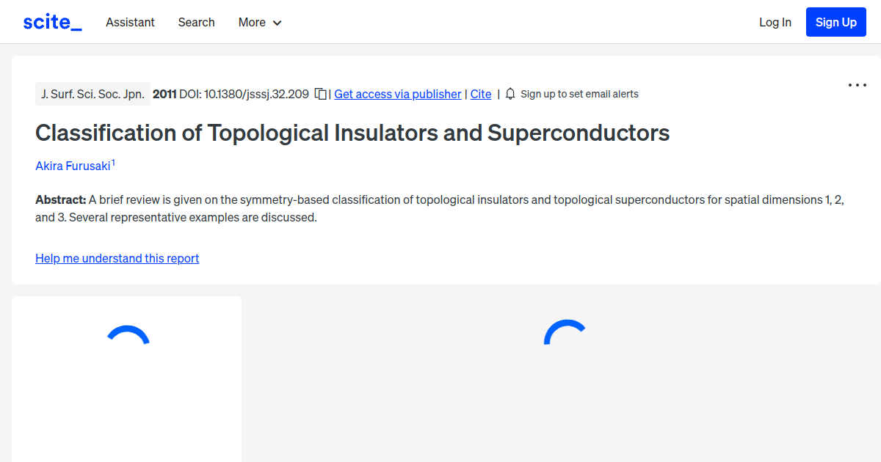Screen dimensions: 881x462
Task: Open author profile for Akira Furusaki
Action: (71, 166)
